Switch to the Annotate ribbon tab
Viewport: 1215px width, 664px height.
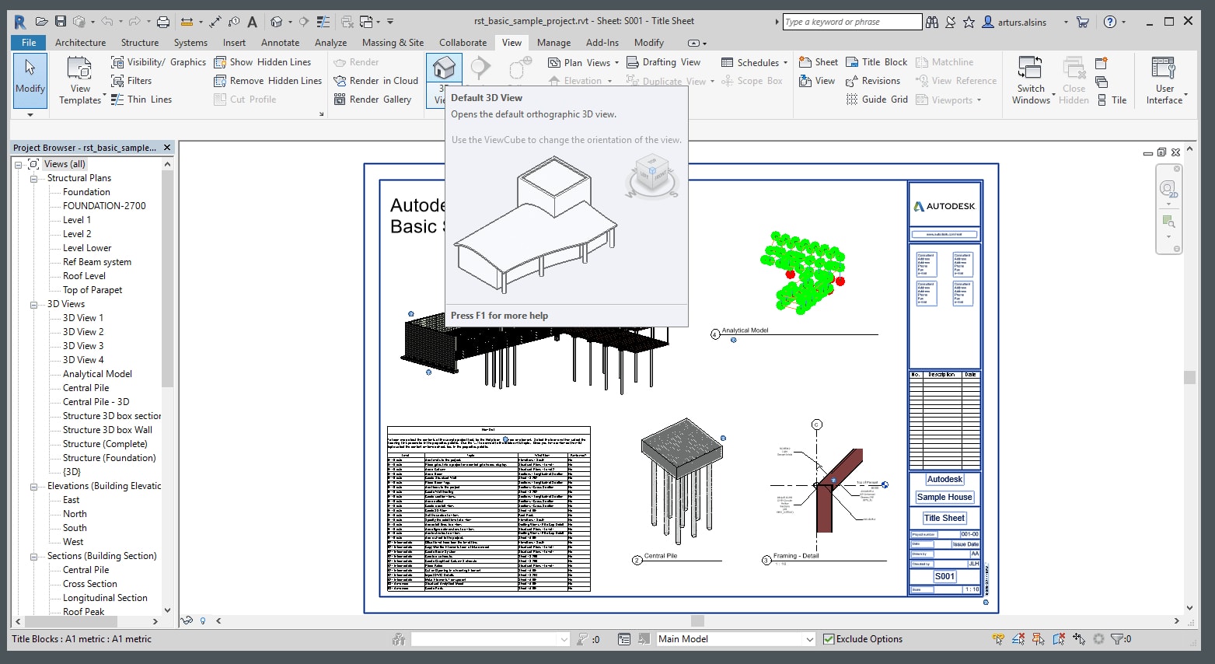tap(281, 43)
